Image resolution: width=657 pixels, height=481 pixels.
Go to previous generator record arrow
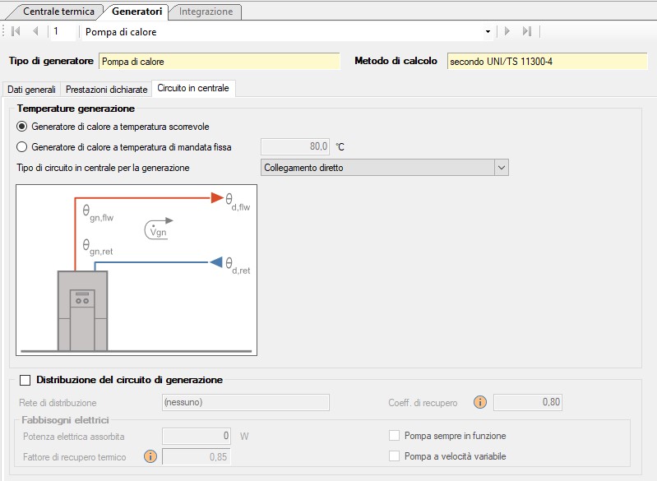pyautogui.click(x=35, y=31)
